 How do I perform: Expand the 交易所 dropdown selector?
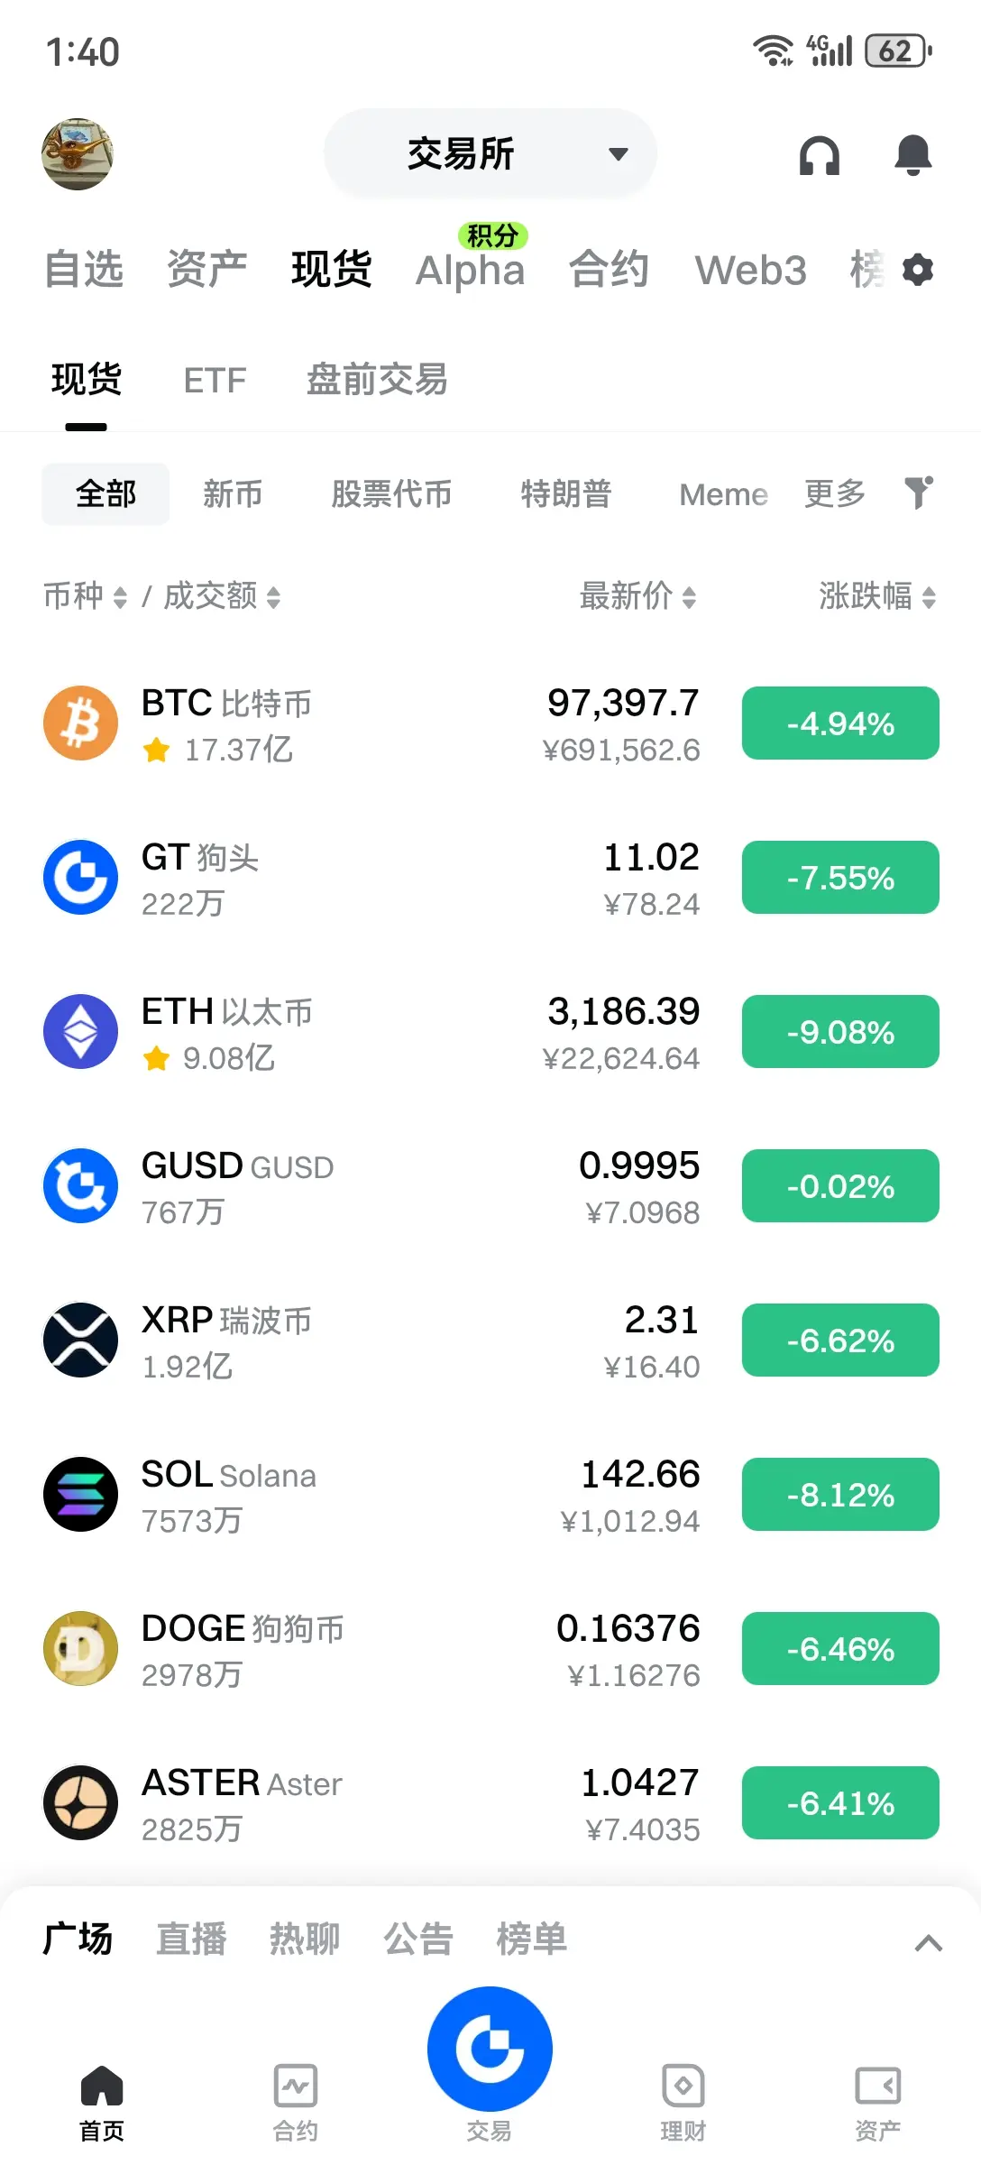coord(490,154)
